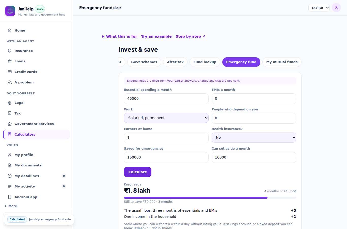Click the JanHelp scales logo icon
The width and height of the screenshot is (347, 229).
(x=10, y=11)
